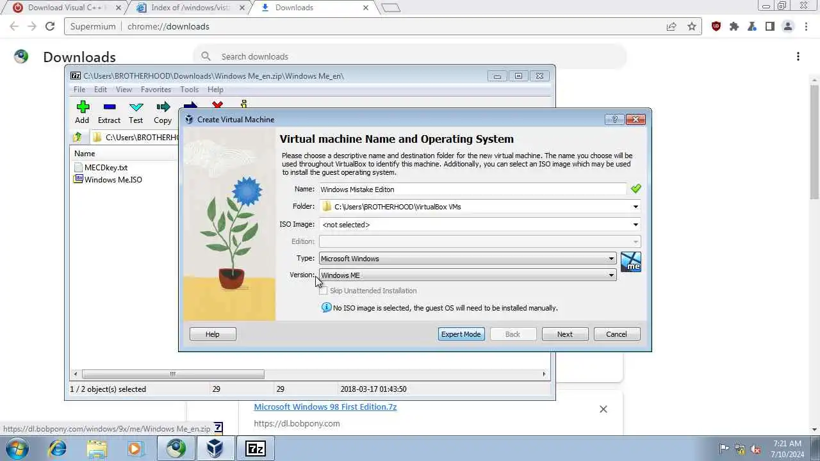
Task: Open the View menu in 7-Zip
Action: pos(124,90)
